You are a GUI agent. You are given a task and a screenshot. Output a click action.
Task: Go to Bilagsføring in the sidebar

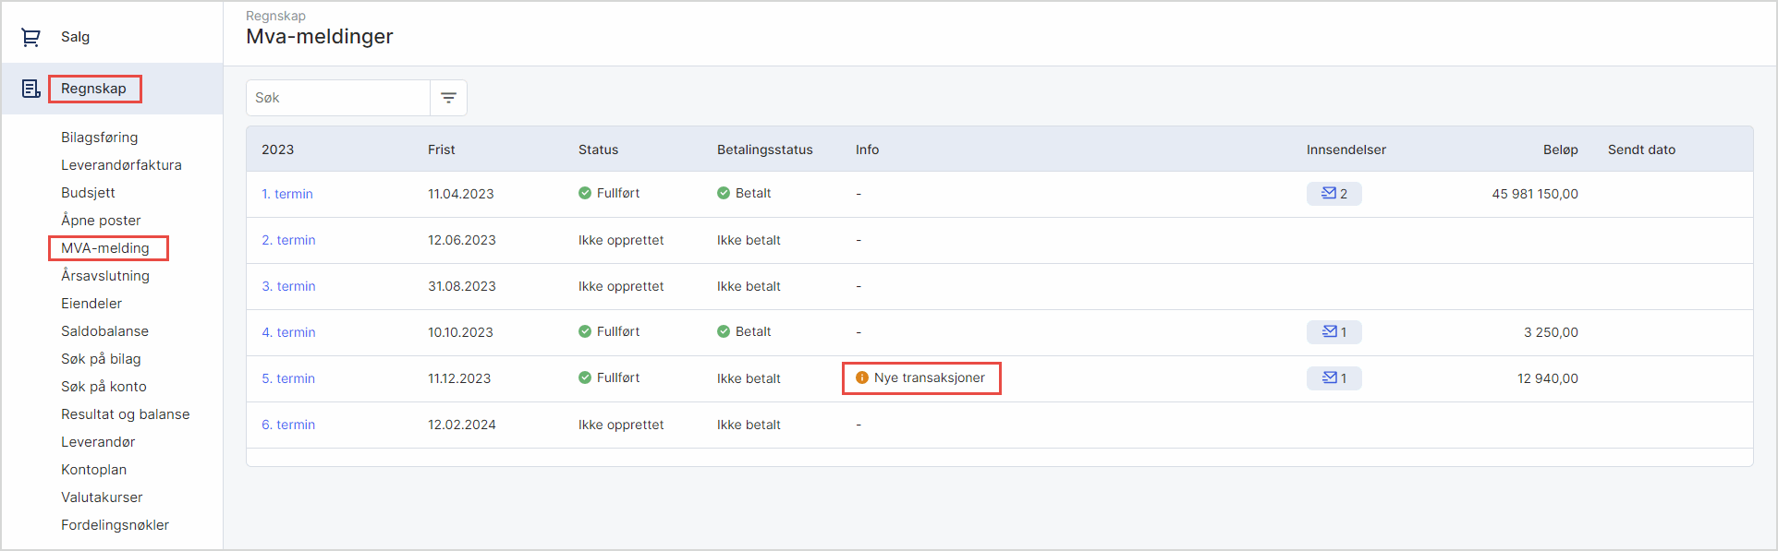tap(100, 138)
